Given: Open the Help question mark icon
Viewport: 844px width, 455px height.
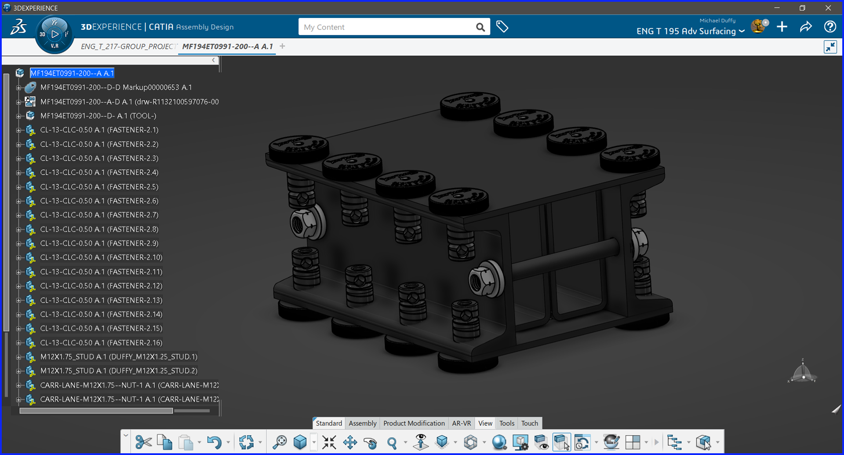Looking at the screenshot, I should [x=830, y=27].
